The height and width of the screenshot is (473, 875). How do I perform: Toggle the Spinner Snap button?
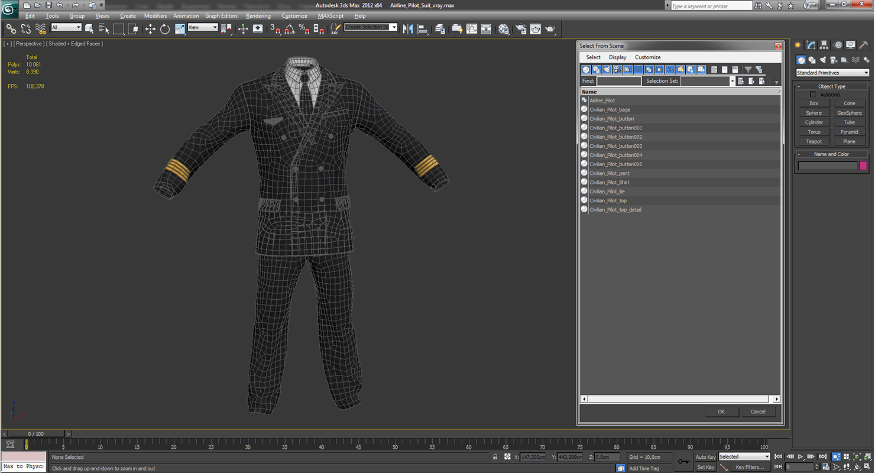click(319, 28)
